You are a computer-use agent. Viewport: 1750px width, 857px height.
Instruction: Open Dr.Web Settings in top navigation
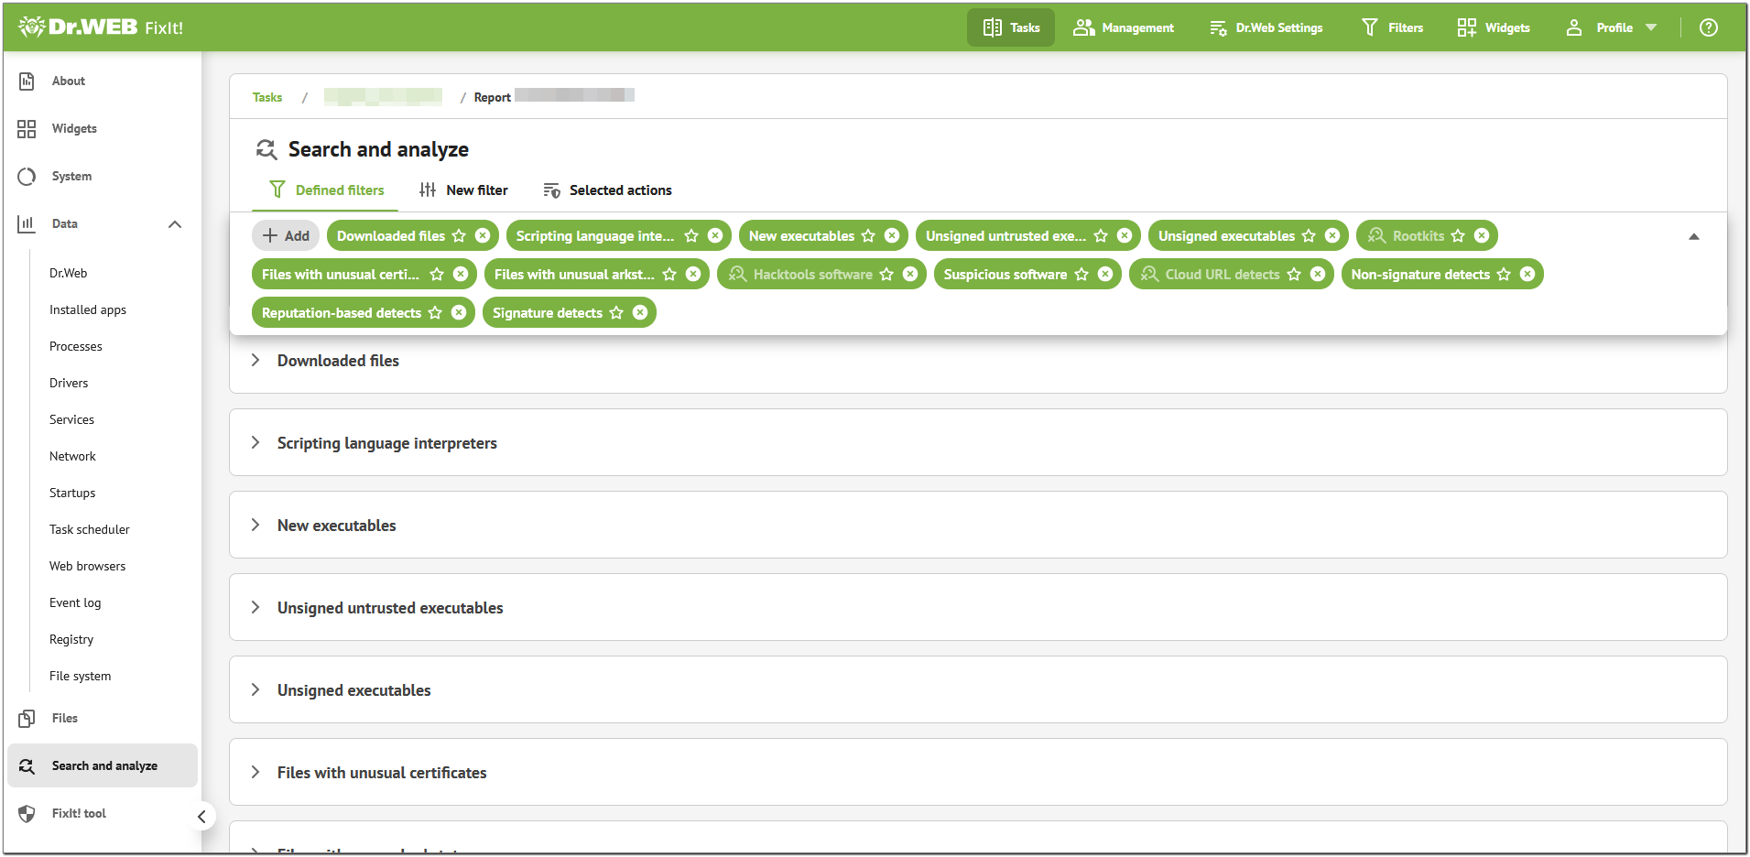click(x=1266, y=27)
